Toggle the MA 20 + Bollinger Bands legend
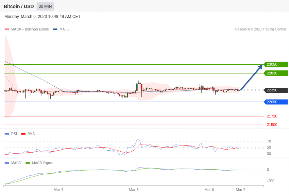The image size is (289, 195). [27, 29]
